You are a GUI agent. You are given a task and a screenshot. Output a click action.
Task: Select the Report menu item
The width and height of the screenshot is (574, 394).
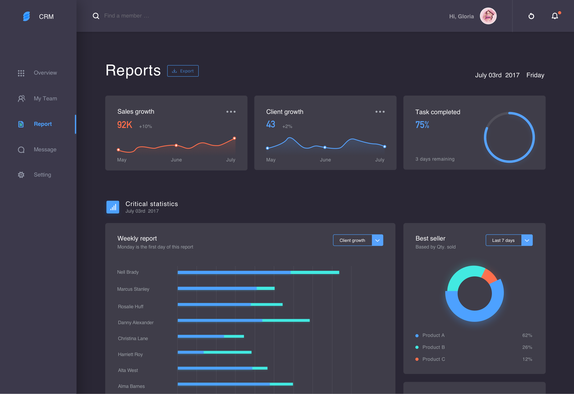pyautogui.click(x=43, y=123)
